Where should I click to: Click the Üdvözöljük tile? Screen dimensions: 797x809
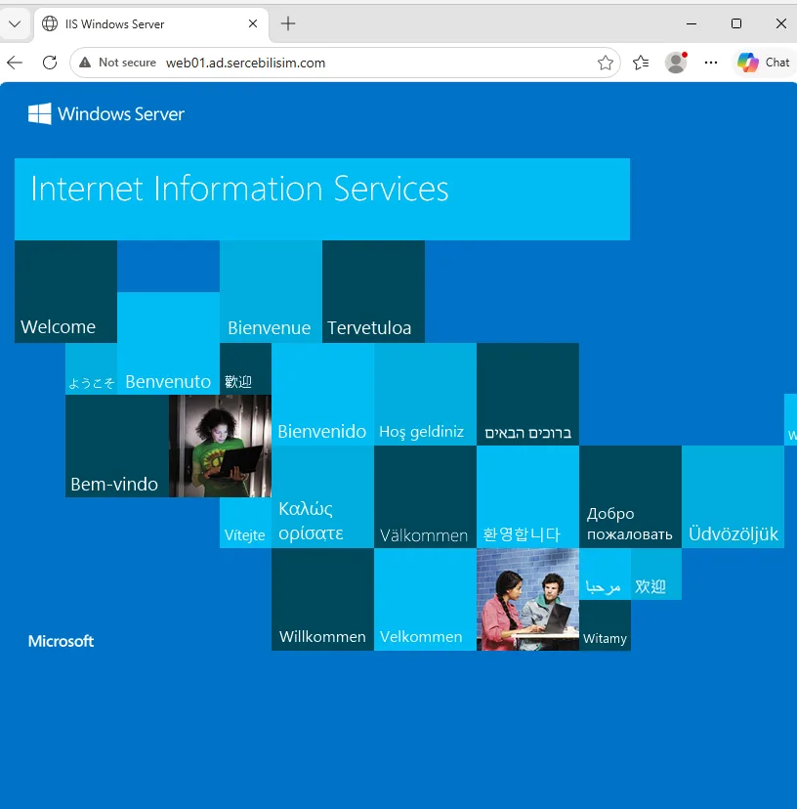(734, 497)
